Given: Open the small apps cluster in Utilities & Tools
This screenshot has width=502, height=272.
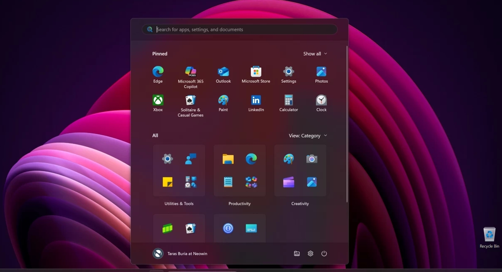Looking at the screenshot, I should point(191,182).
